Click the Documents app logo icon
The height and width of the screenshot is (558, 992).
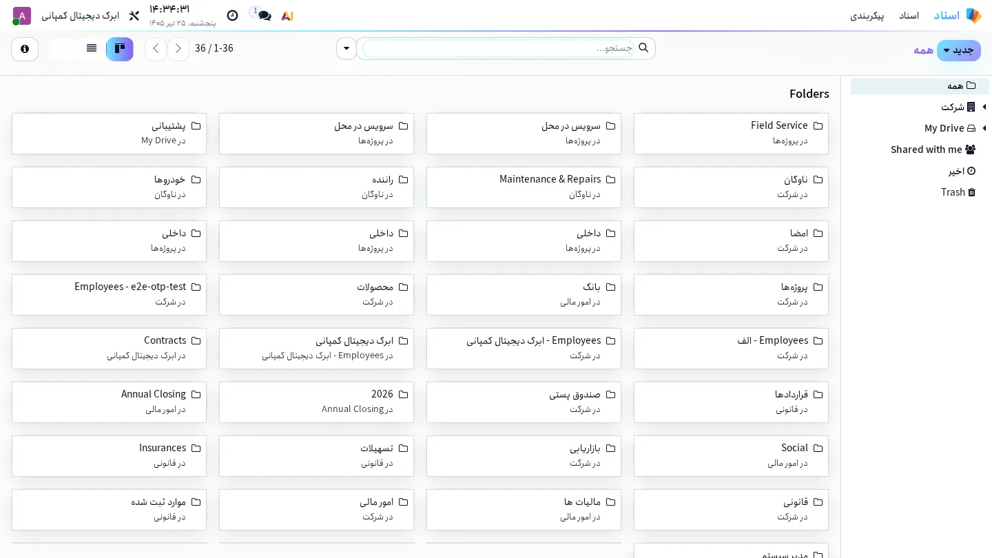pyautogui.click(x=973, y=15)
